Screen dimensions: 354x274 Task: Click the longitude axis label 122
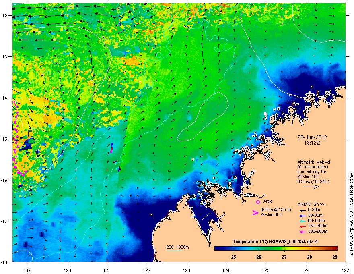click(147, 270)
